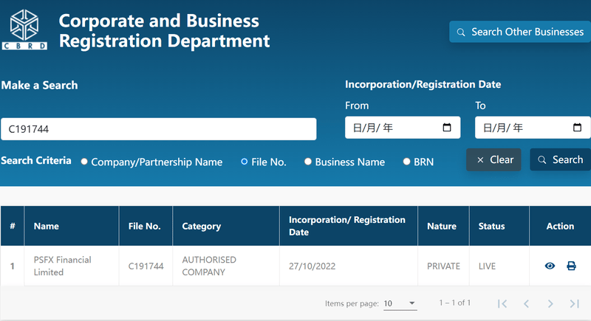Screen dimensions: 591x321
Task: Click the To date input field
Action: point(533,128)
